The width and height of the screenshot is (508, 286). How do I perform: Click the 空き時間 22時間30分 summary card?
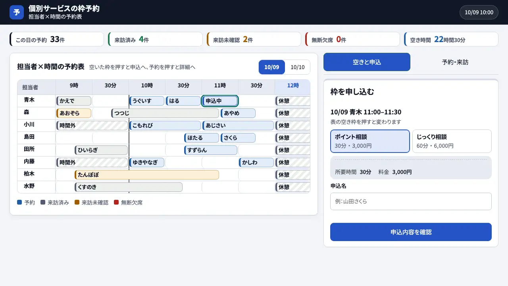tap(451, 39)
